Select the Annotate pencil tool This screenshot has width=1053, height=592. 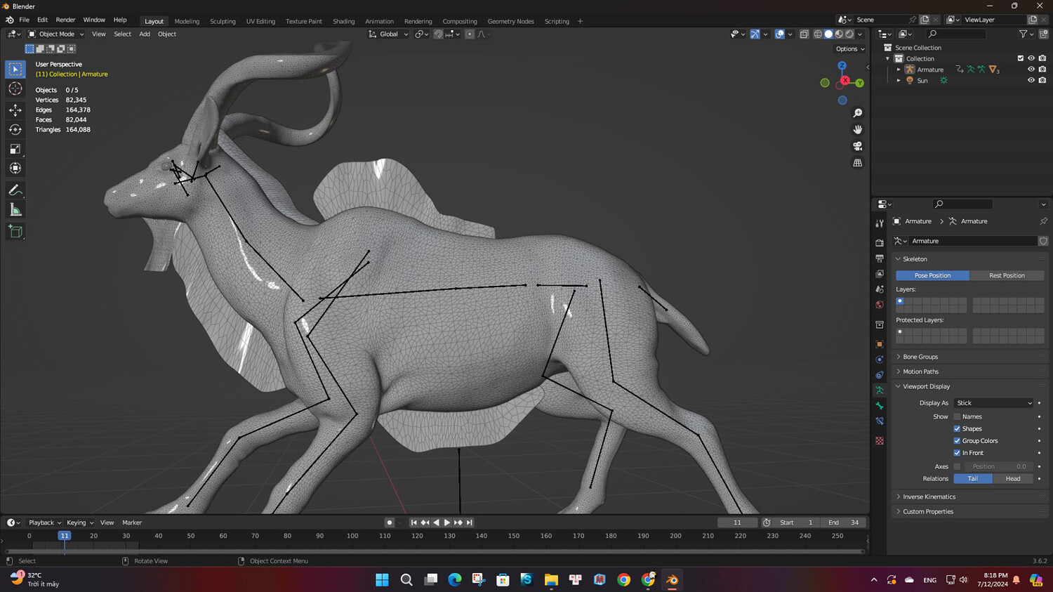point(15,190)
